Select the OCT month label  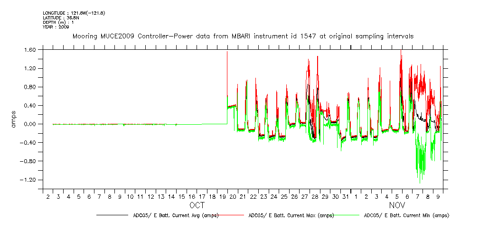coord(197,206)
